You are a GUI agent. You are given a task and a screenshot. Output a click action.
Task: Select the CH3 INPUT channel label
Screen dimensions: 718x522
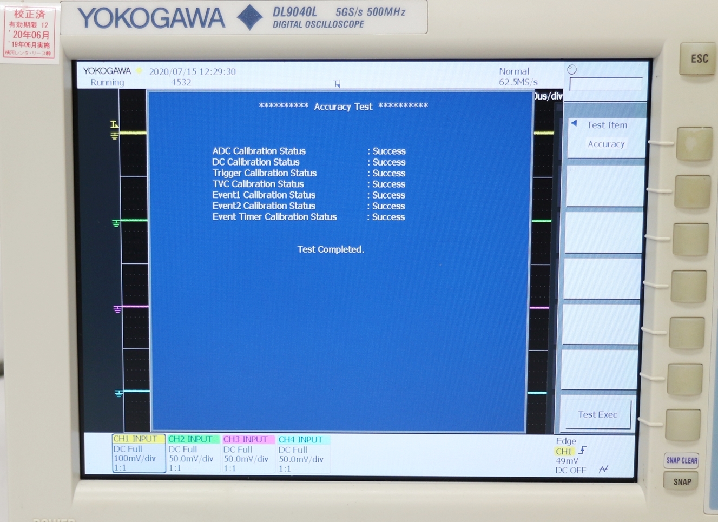248,439
